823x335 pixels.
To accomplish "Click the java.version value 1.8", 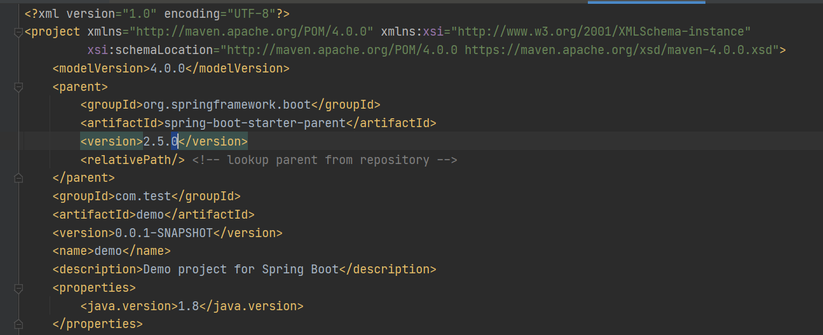I will point(188,306).
